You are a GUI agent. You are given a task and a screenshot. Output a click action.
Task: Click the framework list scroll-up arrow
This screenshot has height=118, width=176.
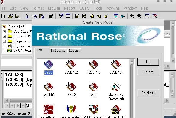[x=132, y=61]
